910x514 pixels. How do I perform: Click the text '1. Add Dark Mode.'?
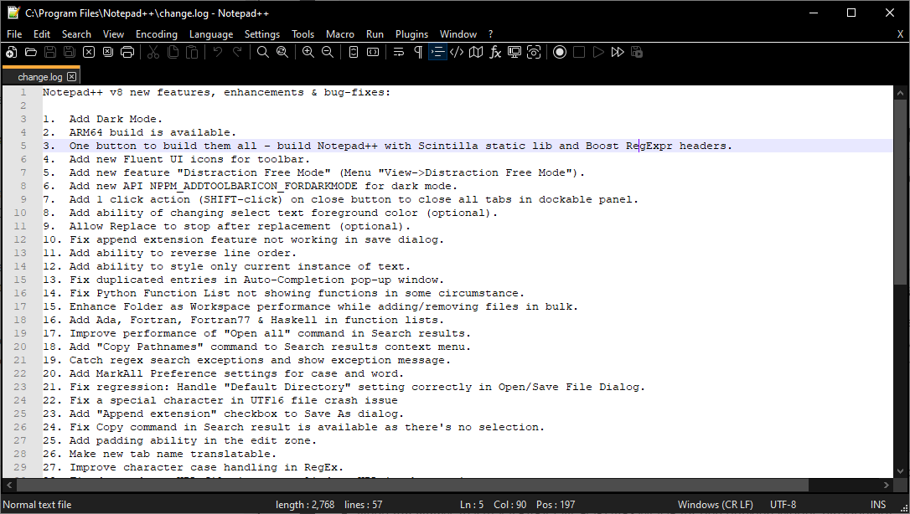pyautogui.click(x=103, y=119)
